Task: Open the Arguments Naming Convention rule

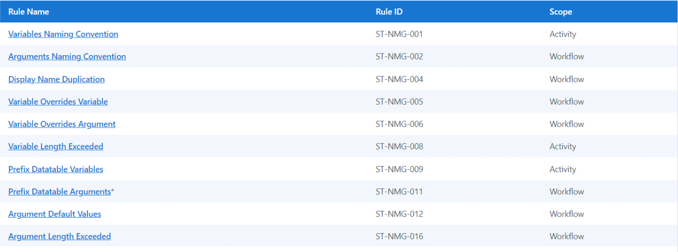Action: point(67,57)
